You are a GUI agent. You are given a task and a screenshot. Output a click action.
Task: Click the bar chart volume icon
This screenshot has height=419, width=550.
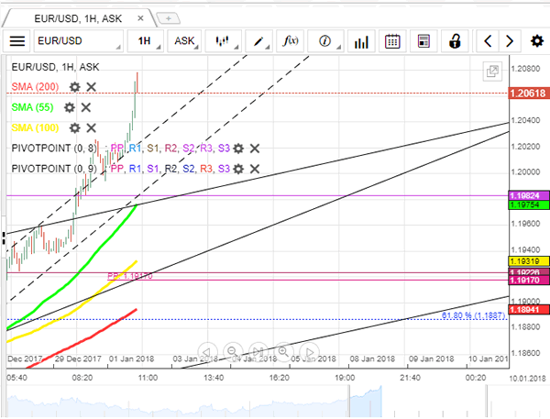(x=361, y=41)
